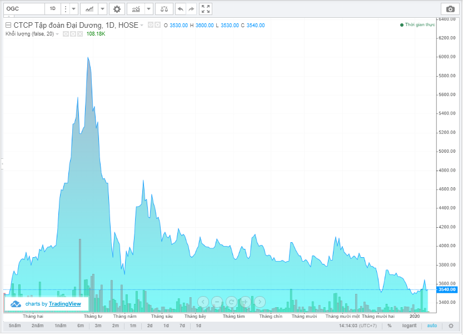The width and height of the screenshot is (463, 335).
Task: Select the 5năm time range
Action: 15,326
